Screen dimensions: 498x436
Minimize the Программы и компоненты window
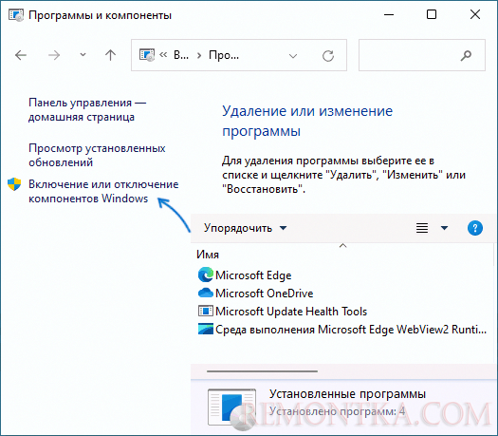[x=389, y=14]
